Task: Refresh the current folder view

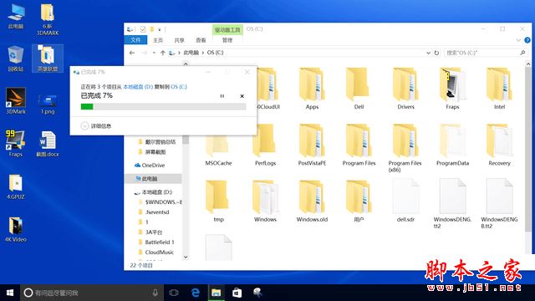Action: 436,53
